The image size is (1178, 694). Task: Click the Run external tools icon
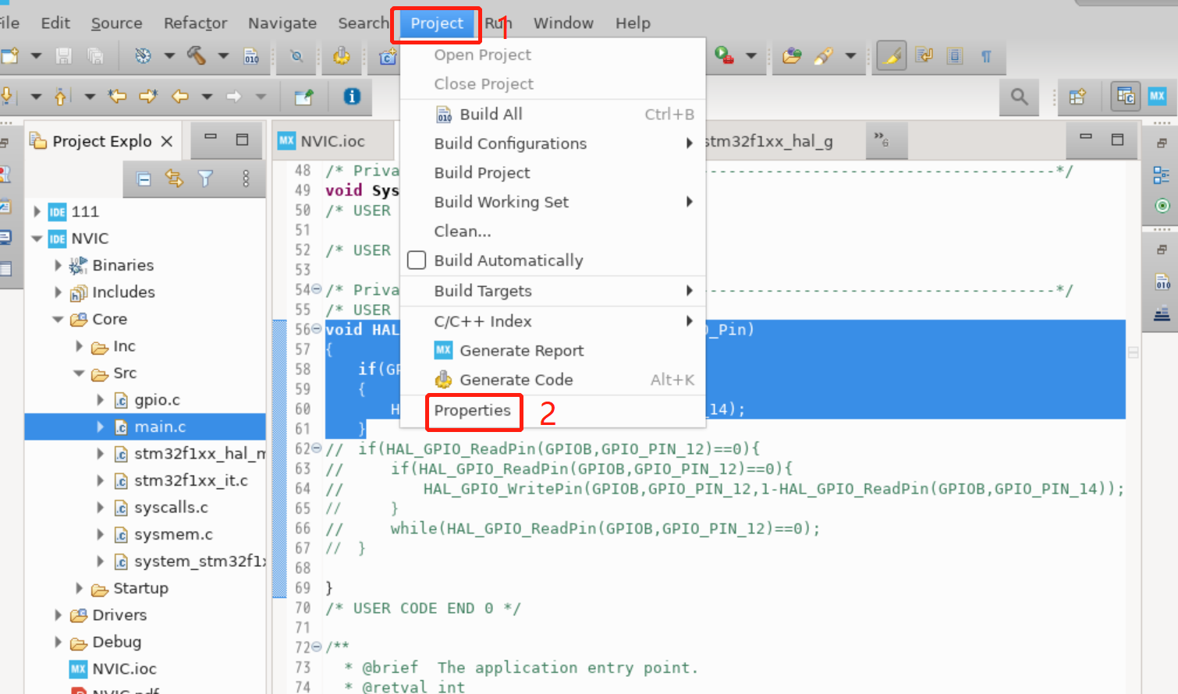724,56
